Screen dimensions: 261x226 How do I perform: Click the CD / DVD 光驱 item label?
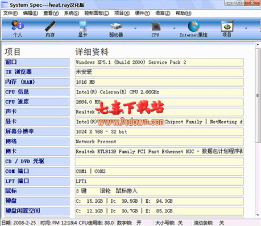tap(37, 161)
